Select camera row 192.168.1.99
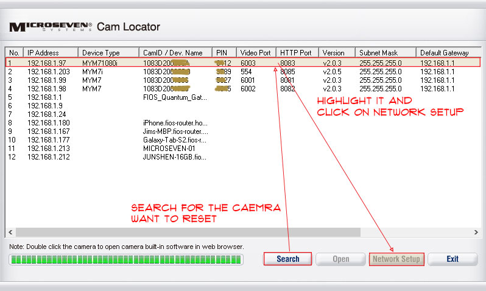The height and width of the screenshot is (291, 486). (243, 80)
